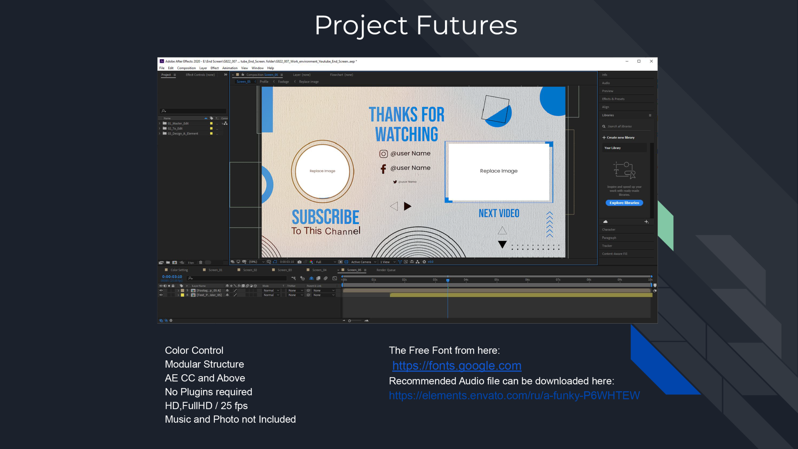Click the snapshot camera icon in viewer
The image size is (798, 449).
pyautogui.click(x=299, y=262)
